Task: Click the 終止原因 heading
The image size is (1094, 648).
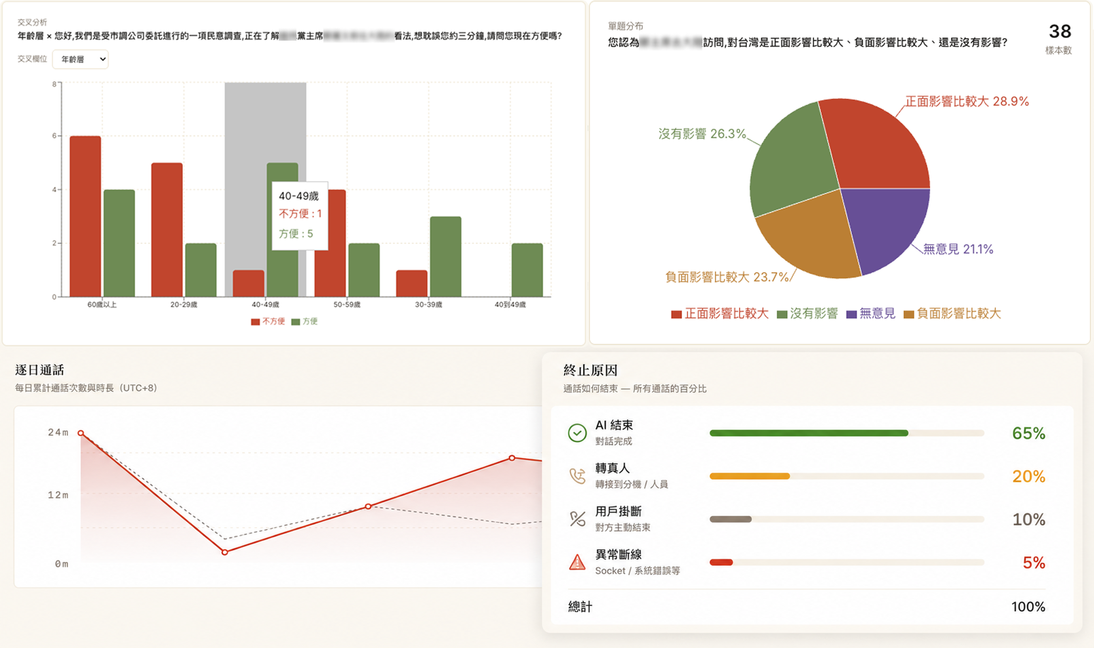Action: click(590, 370)
